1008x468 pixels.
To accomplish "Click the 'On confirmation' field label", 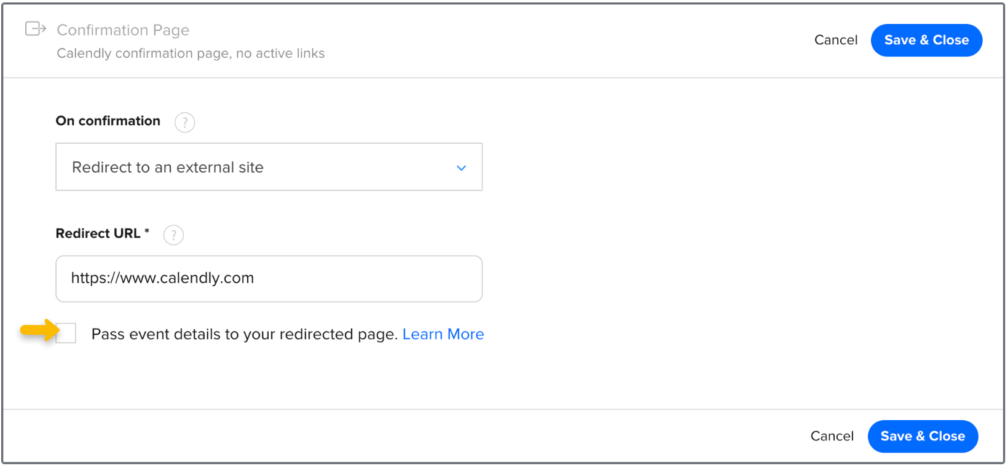I will coord(108,121).
